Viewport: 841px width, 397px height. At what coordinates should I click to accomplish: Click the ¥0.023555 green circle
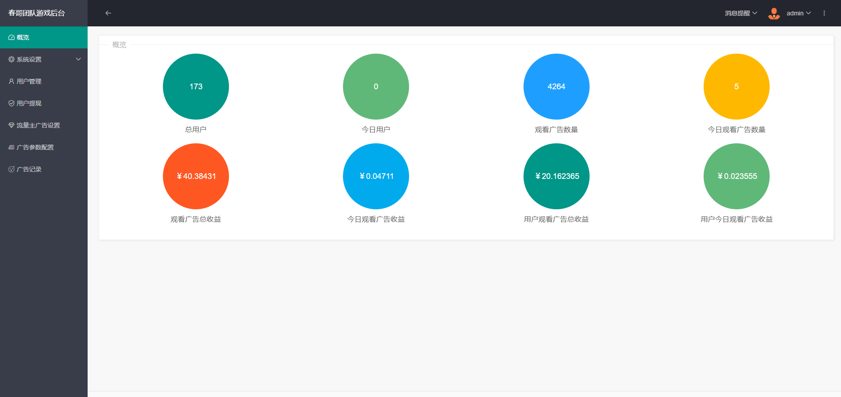pyautogui.click(x=737, y=176)
